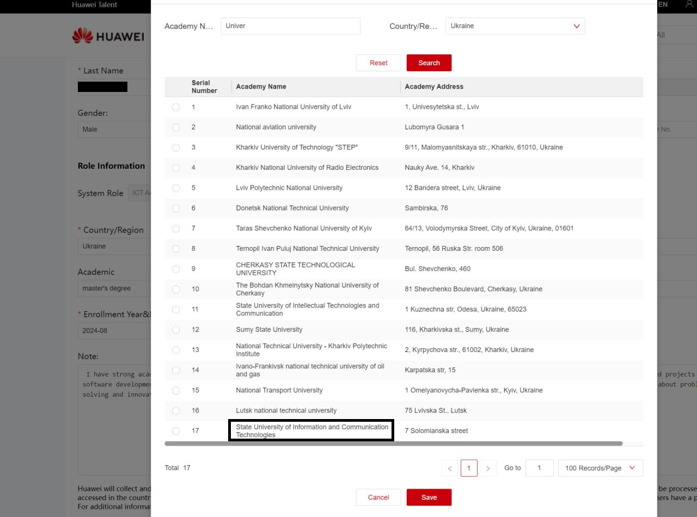
Task: Select page 1 in pagination
Action: [469, 468]
